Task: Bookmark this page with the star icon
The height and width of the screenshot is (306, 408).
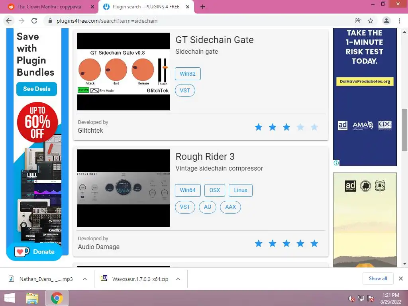Action: coord(371,21)
